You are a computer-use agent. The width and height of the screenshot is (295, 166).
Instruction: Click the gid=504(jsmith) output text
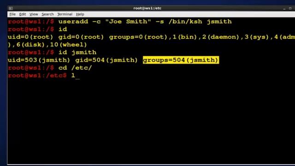(106, 60)
